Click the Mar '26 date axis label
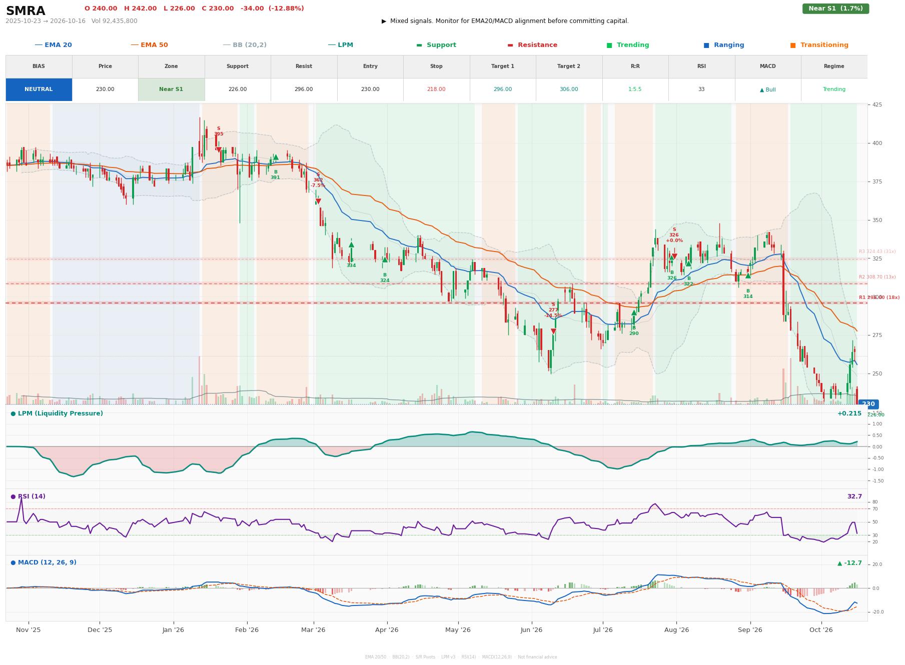 tap(313, 630)
